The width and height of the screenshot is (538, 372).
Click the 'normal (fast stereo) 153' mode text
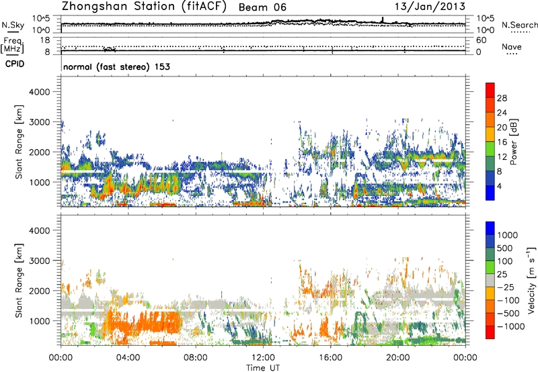click(116, 66)
